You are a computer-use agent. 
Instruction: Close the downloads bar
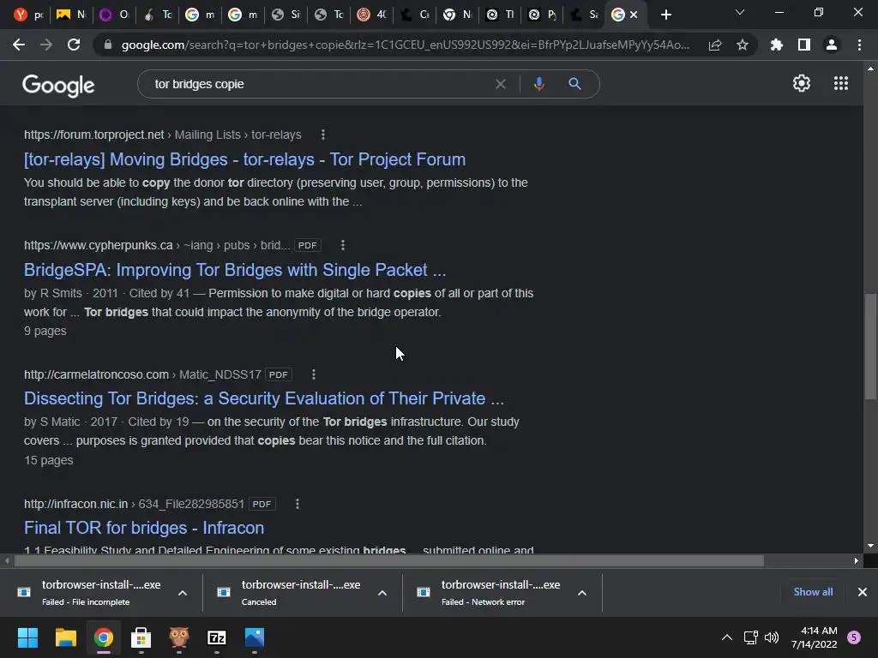[863, 592]
